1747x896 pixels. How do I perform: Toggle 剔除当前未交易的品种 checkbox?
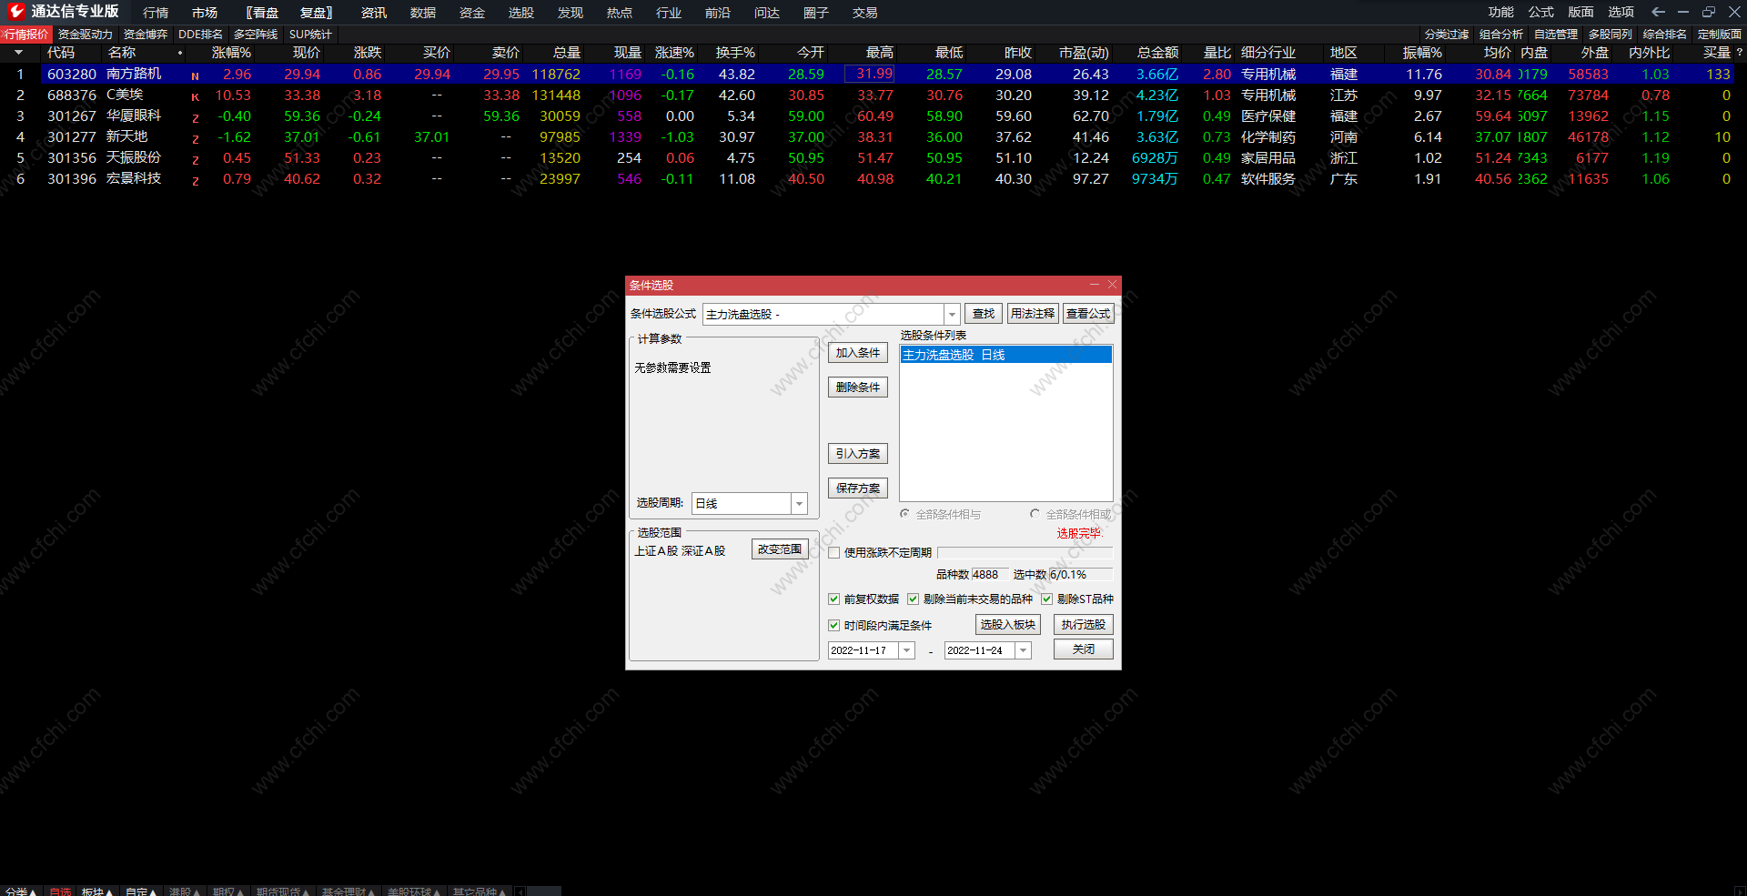[914, 599]
